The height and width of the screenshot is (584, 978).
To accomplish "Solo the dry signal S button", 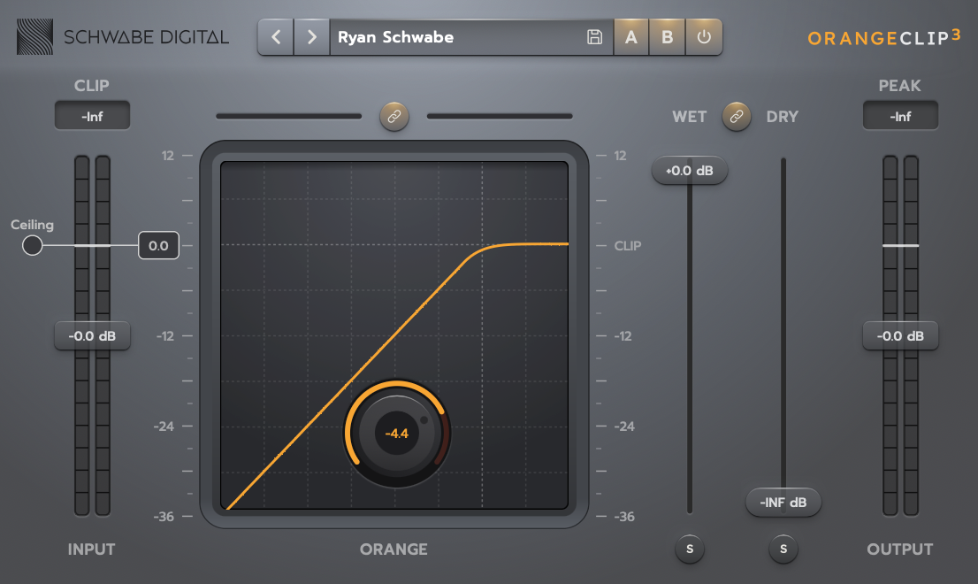I will click(x=783, y=549).
